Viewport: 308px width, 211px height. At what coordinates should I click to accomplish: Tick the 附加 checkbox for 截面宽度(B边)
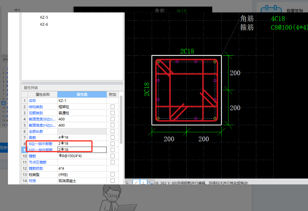pyautogui.click(x=113, y=119)
